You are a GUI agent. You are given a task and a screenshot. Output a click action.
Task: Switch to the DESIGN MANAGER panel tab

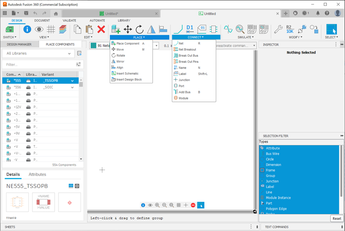[x=19, y=44]
